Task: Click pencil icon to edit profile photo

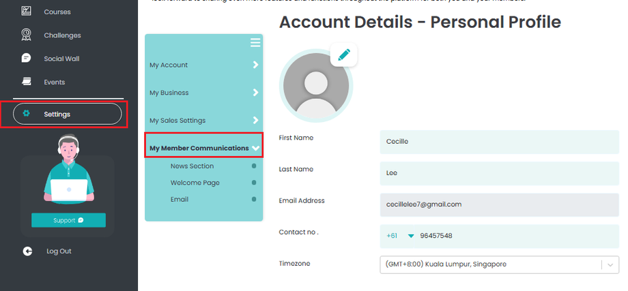Action: click(344, 55)
